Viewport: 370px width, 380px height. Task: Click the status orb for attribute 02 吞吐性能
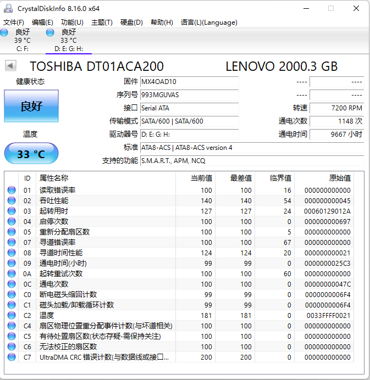[12, 200]
